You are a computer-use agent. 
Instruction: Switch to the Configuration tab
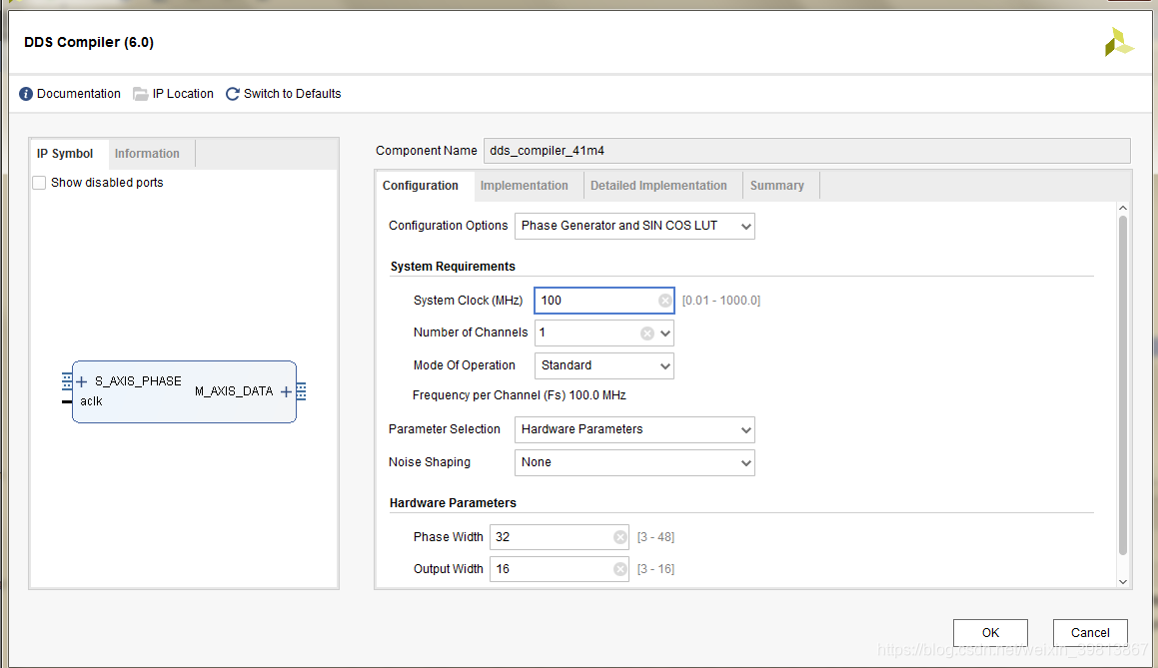(421, 186)
